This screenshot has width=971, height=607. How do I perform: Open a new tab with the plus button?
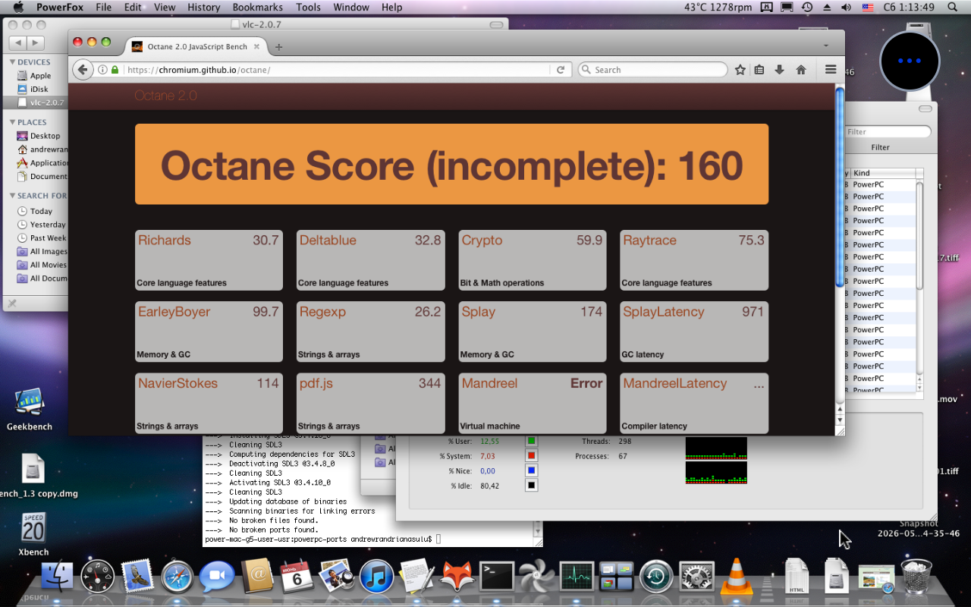278,47
